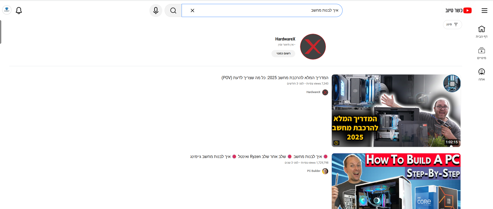
Task: Open the You page in sidebar
Action: (x=481, y=74)
